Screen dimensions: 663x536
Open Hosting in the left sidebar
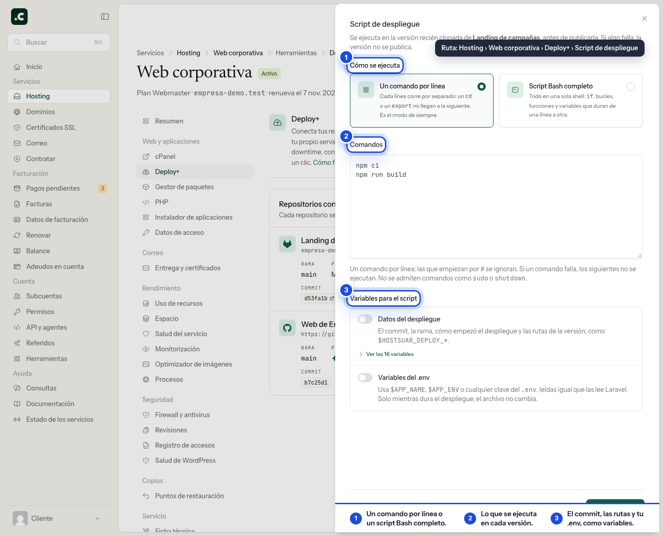tap(59, 96)
